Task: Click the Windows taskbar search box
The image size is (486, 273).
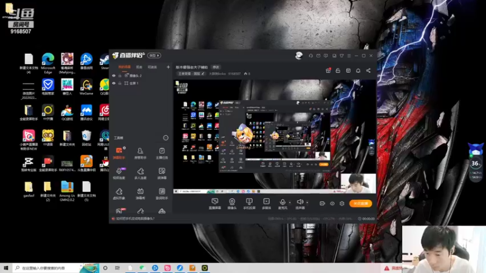Action: click(47, 268)
